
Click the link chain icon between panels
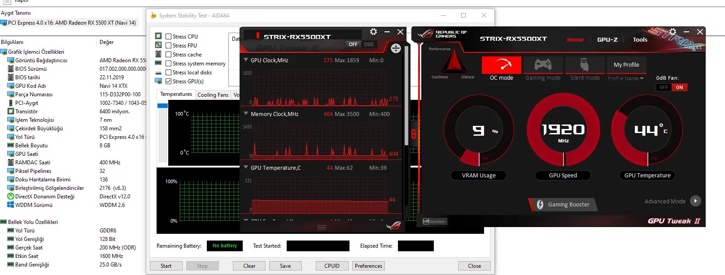pos(414,133)
